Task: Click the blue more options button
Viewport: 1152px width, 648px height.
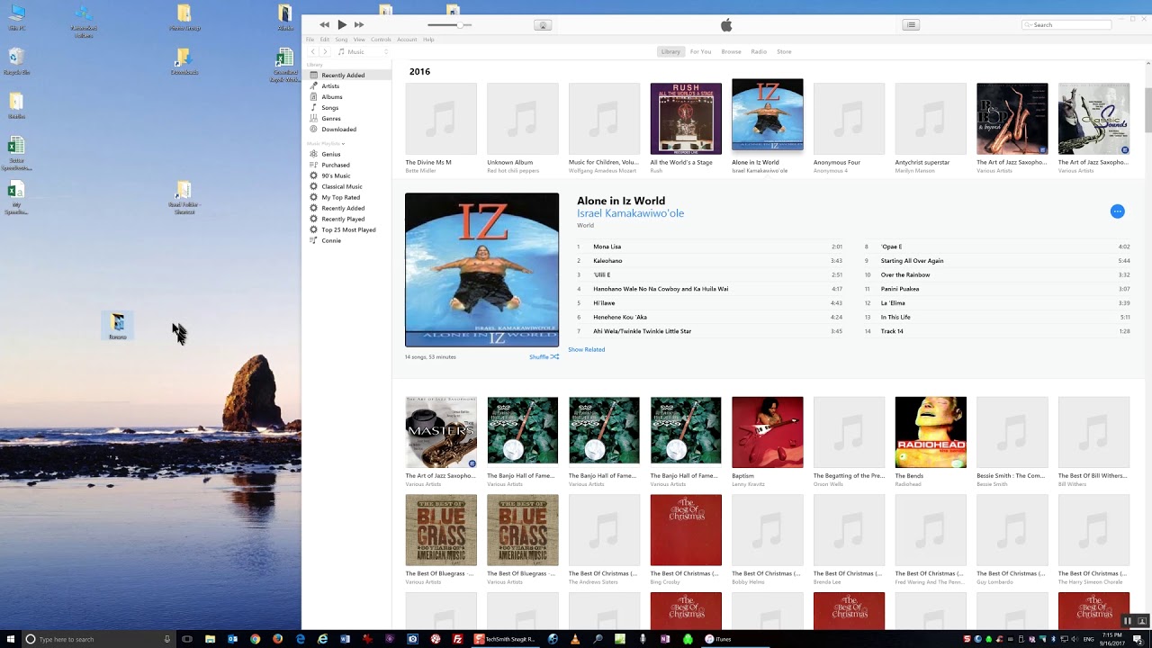Action: pos(1117,211)
